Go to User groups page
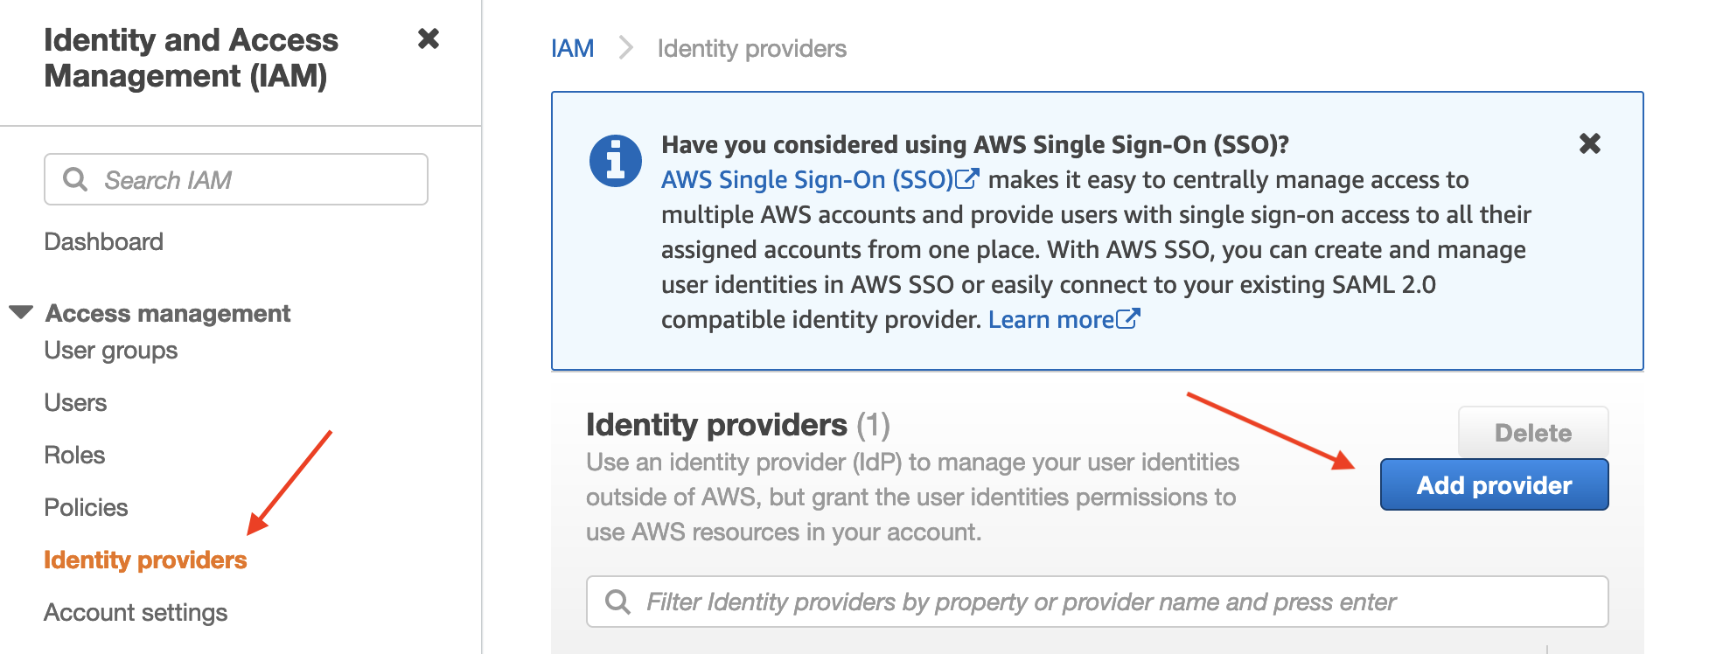The height and width of the screenshot is (654, 1709). pos(110,351)
